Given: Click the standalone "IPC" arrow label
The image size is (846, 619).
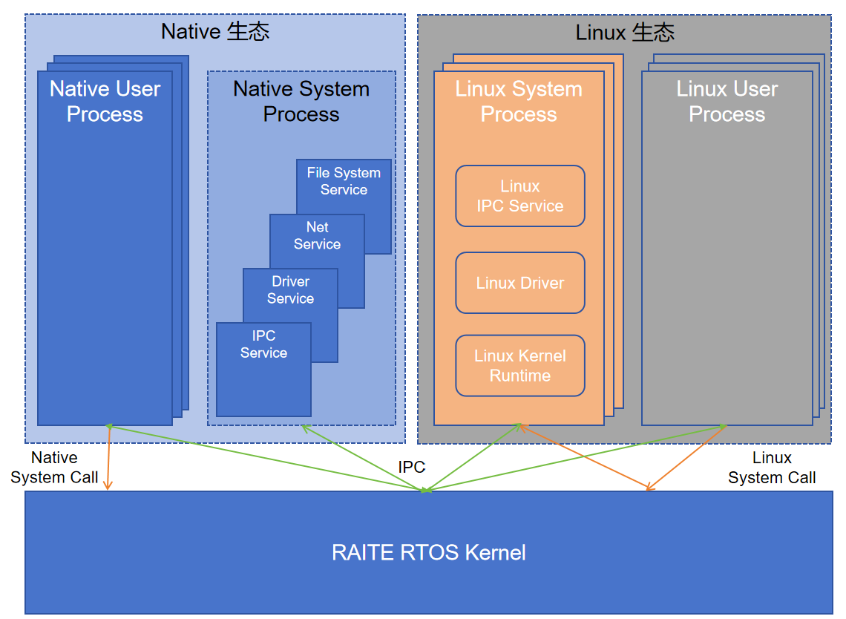Looking at the screenshot, I should point(412,467).
